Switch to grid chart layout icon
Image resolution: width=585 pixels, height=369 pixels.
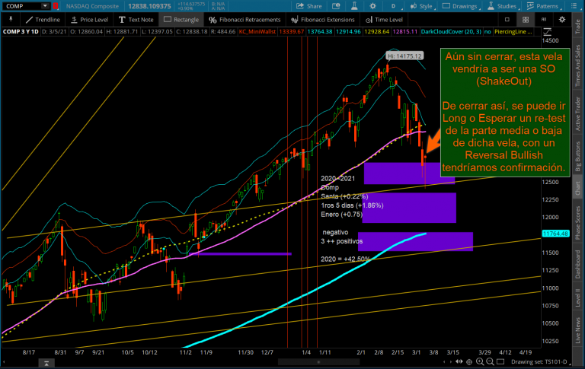pyautogui.click(x=526, y=19)
